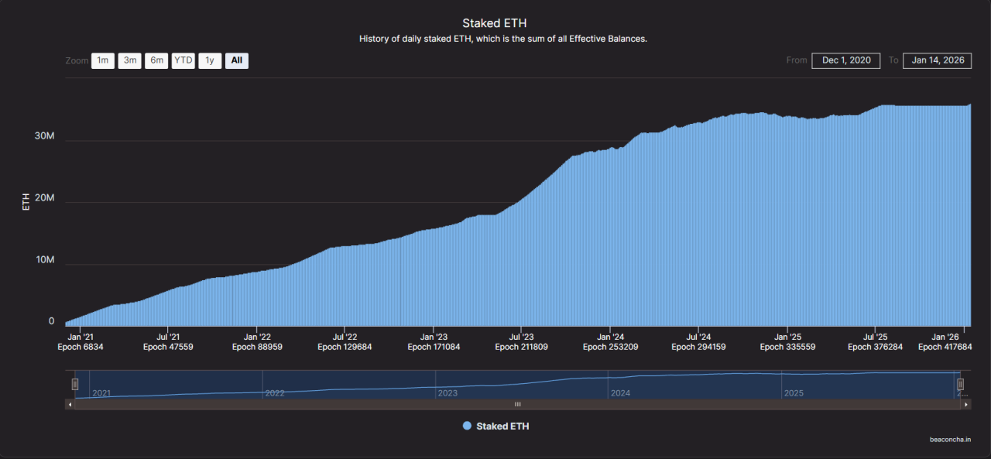Click the scrollbar right arrow below the navigator
This screenshot has width=991, height=459.
coord(966,404)
